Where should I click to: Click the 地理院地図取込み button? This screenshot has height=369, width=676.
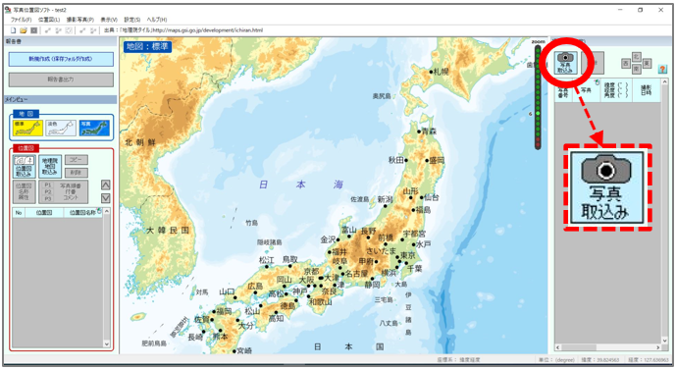coord(50,167)
